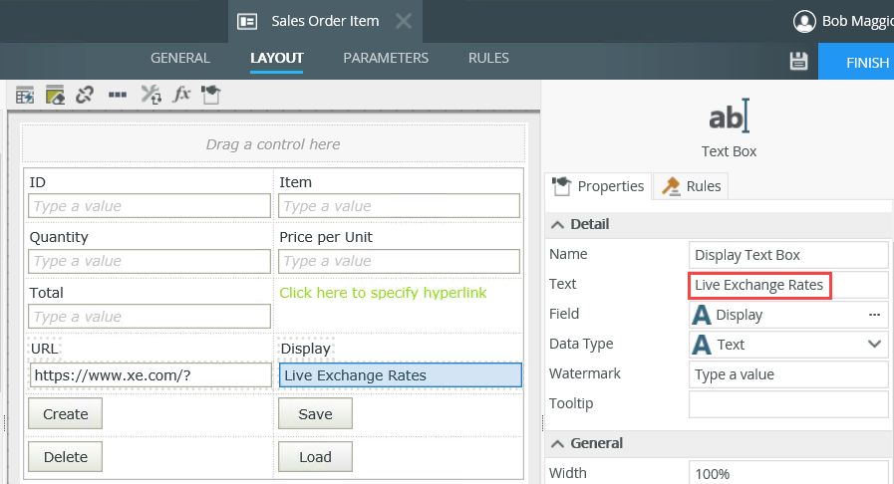Image resolution: width=894 pixels, height=484 pixels.
Task: Go to the GENERAL tab
Action: (180, 59)
